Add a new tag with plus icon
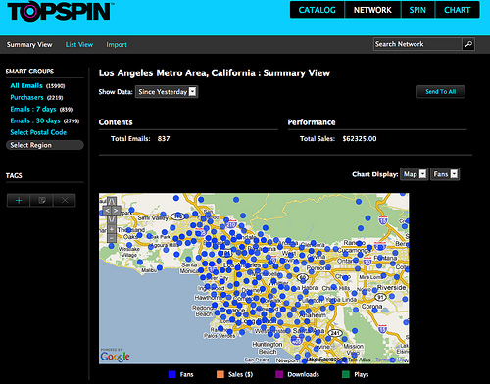 coord(19,200)
